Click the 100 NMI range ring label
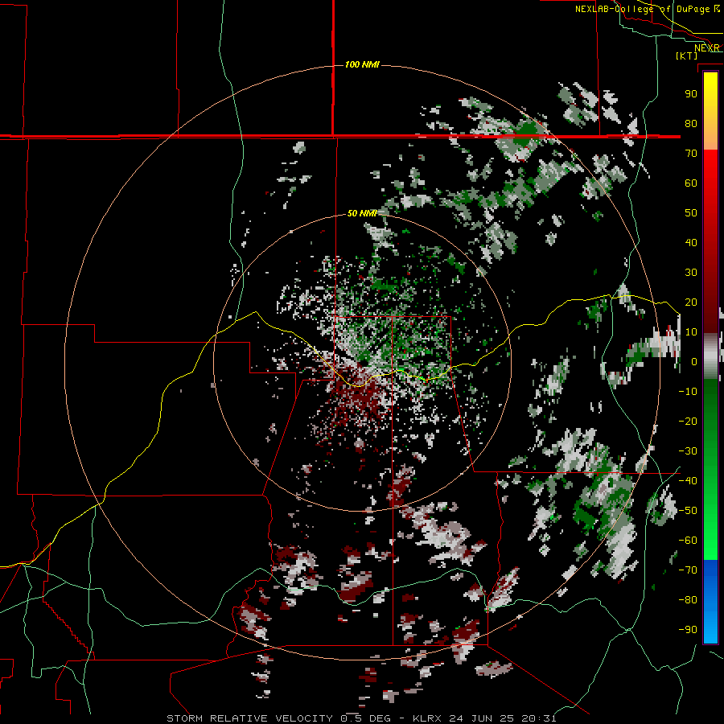 click(362, 64)
